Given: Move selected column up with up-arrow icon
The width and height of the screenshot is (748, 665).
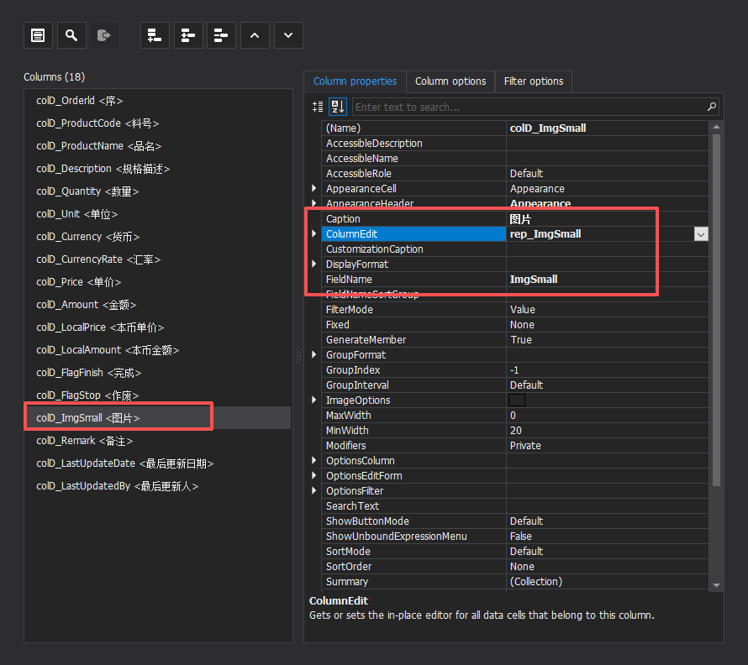Looking at the screenshot, I should click(255, 34).
